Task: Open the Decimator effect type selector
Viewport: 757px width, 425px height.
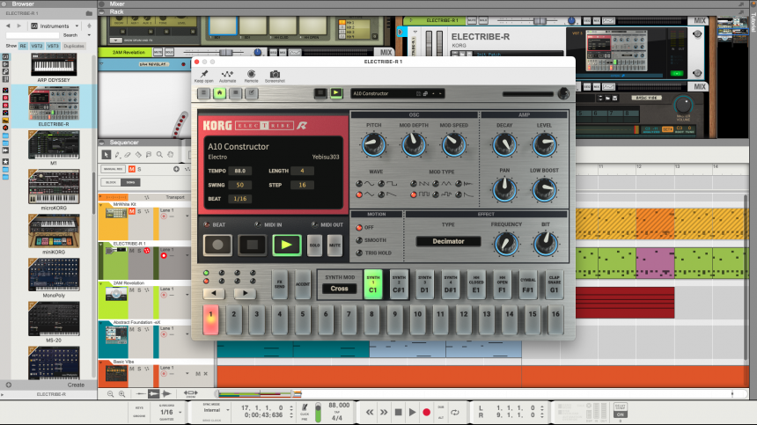Action: pos(449,241)
